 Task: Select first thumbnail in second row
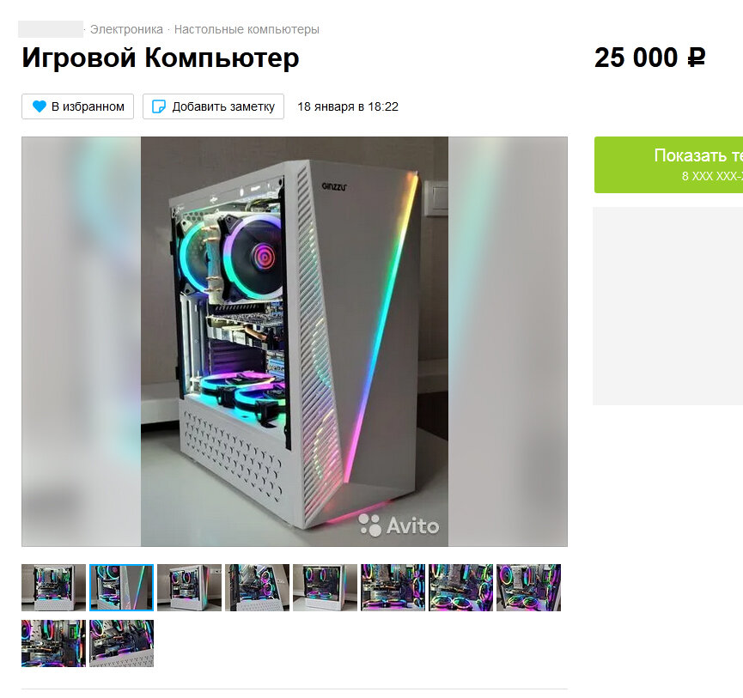click(53, 643)
